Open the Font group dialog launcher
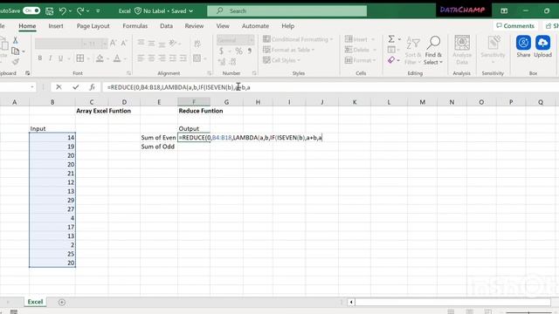Screen dimensions: 559x314 pyautogui.click(x=128, y=73)
